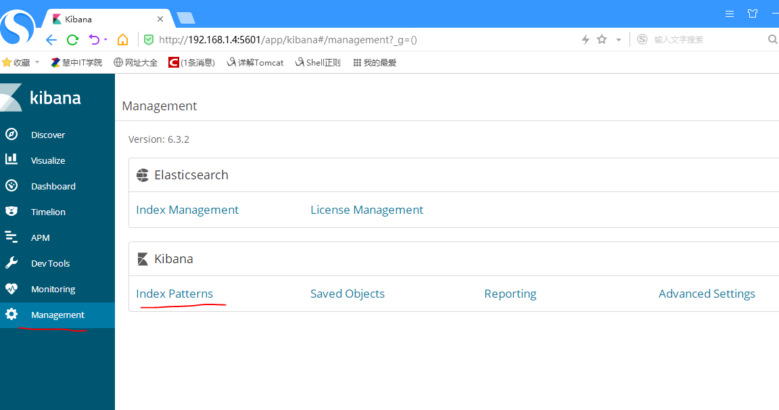Viewport: 779px width, 410px height.
Task: Close the Kibana browser tab
Action: pos(160,19)
